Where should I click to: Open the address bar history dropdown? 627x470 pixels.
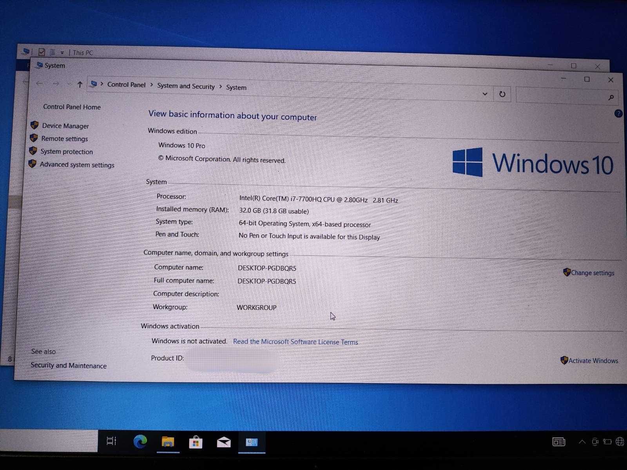(x=485, y=94)
